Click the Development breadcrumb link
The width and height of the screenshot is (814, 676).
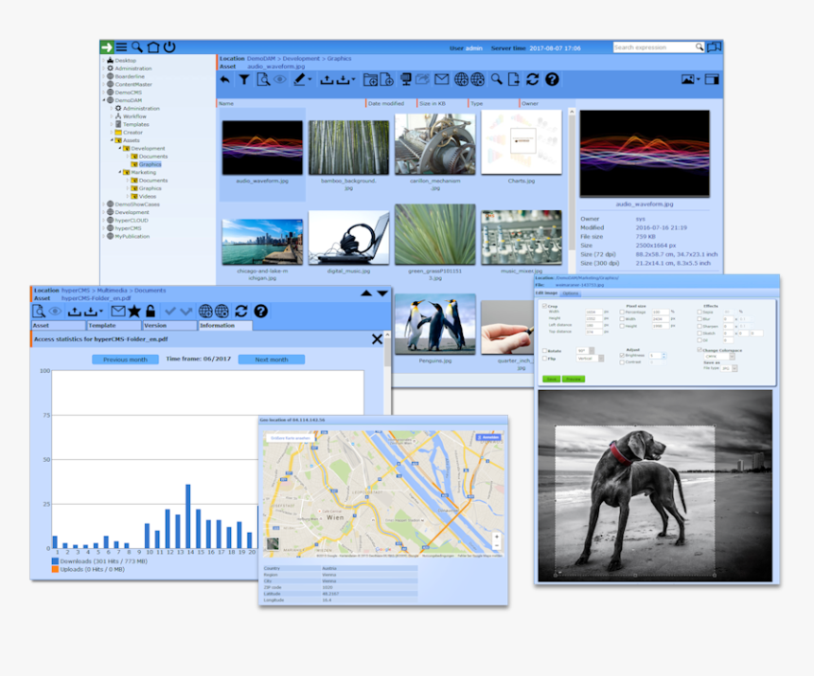tap(301, 59)
